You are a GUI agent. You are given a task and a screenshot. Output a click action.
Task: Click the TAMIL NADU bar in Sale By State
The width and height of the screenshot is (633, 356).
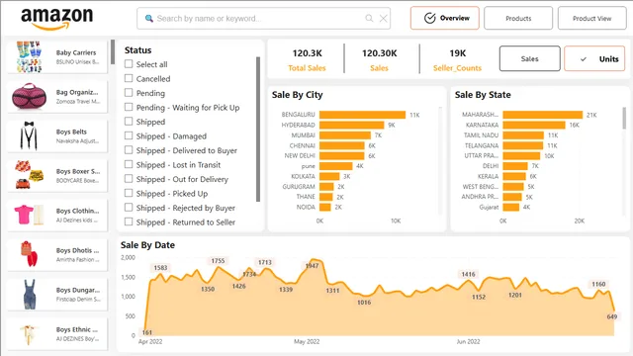pos(523,135)
